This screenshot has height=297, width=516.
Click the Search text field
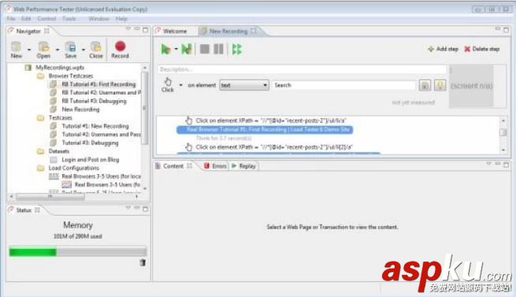344,85
